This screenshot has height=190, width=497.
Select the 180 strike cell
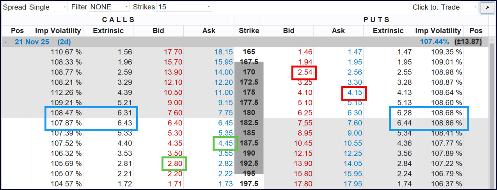[249, 113]
